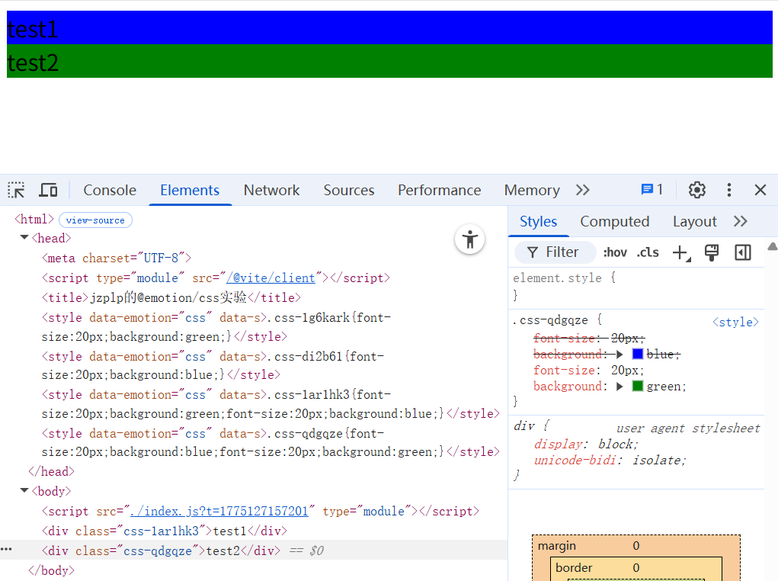The image size is (778, 581).
Task: Open the DevTools three-dot menu
Action: [x=728, y=190]
